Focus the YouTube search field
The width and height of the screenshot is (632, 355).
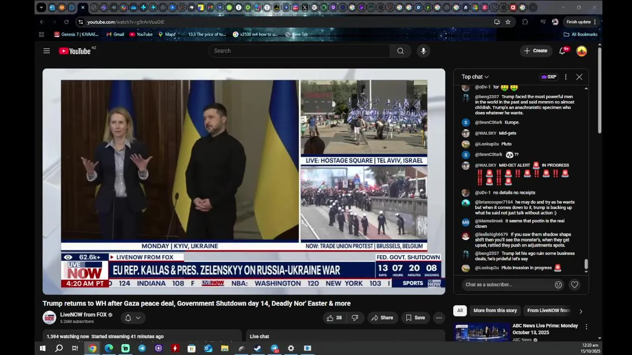click(299, 51)
